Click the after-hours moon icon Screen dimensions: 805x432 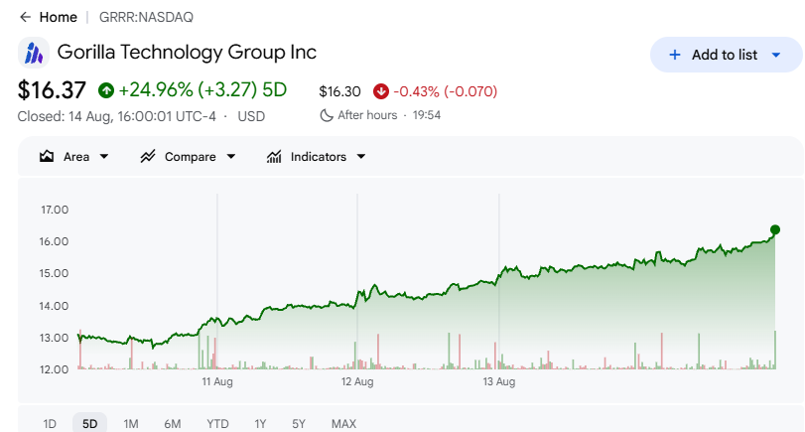(326, 115)
